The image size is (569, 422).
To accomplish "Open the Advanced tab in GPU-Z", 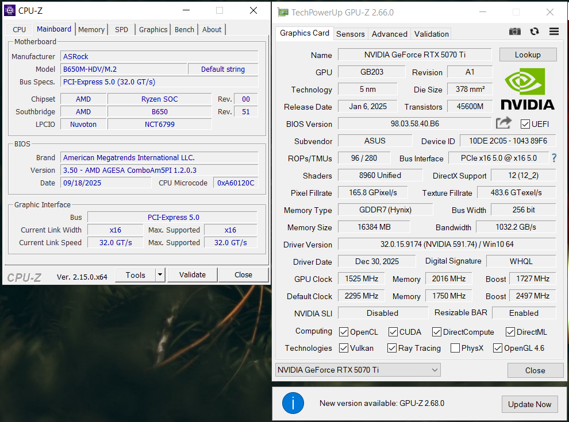I will pos(389,34).
